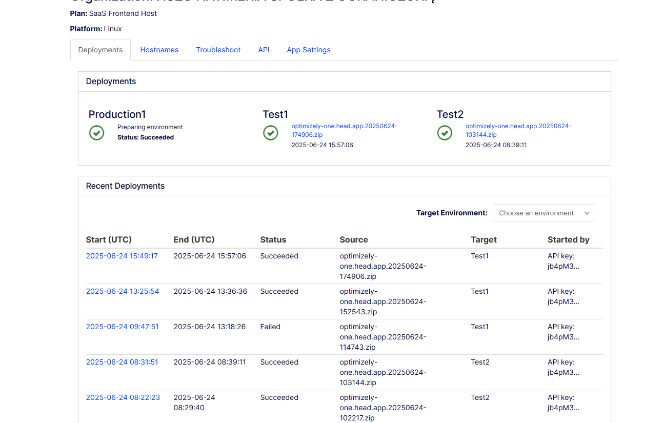This screenshot has height=423, width=664.
Task: View failed deployment started 2025-06-24 09:47:51
Action: click(x=123, y=327)
